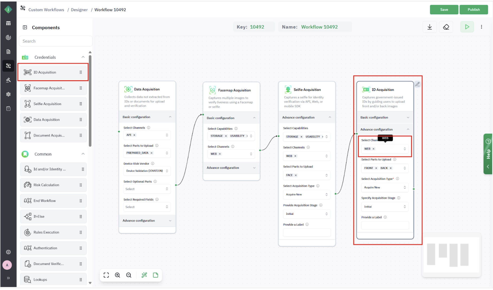493x290 pixels.
Task: Click the Publish button
Action: pos(473,10)
